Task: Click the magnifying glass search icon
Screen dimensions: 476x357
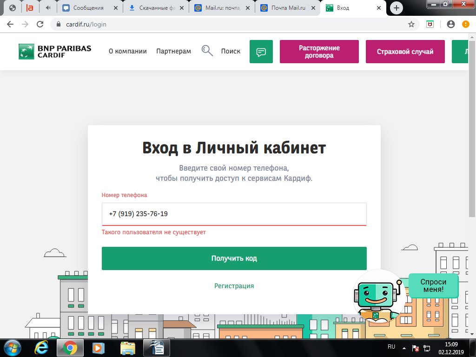Action: pos(207,51)
